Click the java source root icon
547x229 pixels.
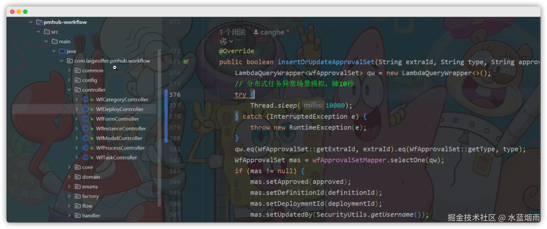(62, 51)
